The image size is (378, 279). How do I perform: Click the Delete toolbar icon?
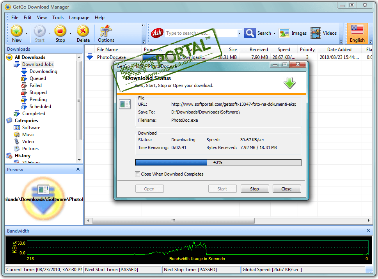tap(83, 31)
